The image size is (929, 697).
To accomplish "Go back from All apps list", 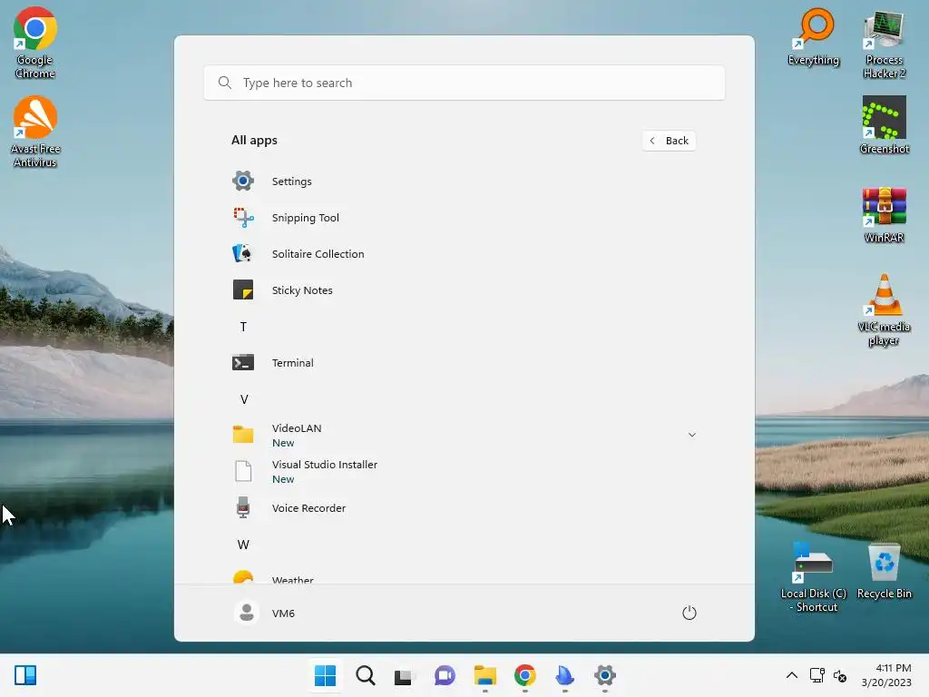I will [x=669, y=141].
